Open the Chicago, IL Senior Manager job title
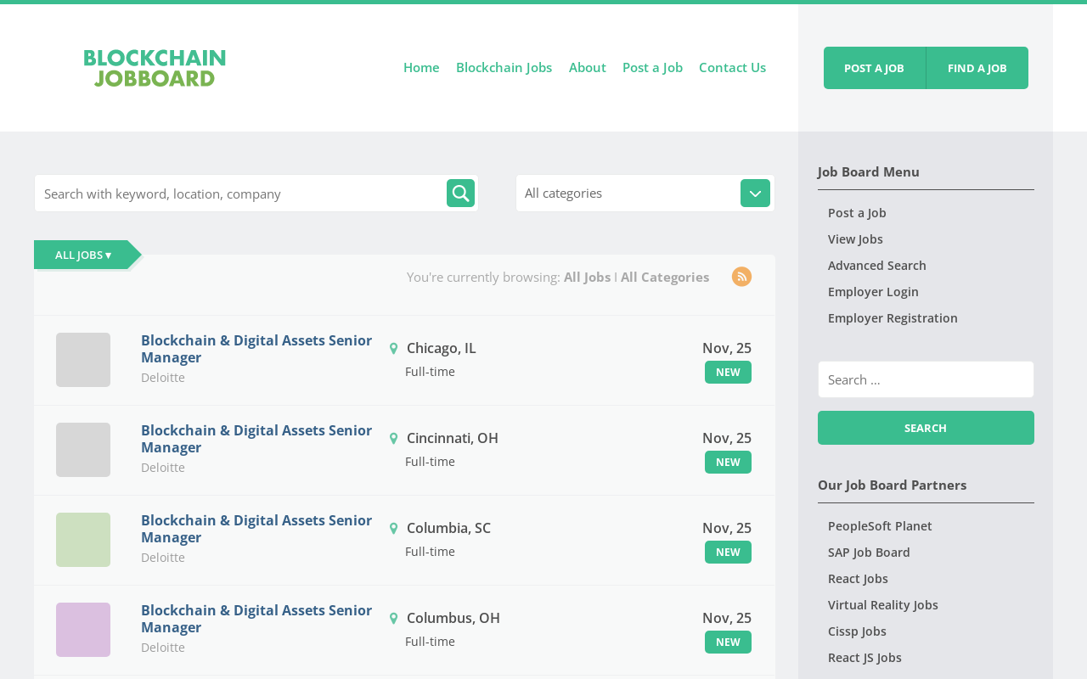The image size is (1087, 679). (x=256, y=349)
